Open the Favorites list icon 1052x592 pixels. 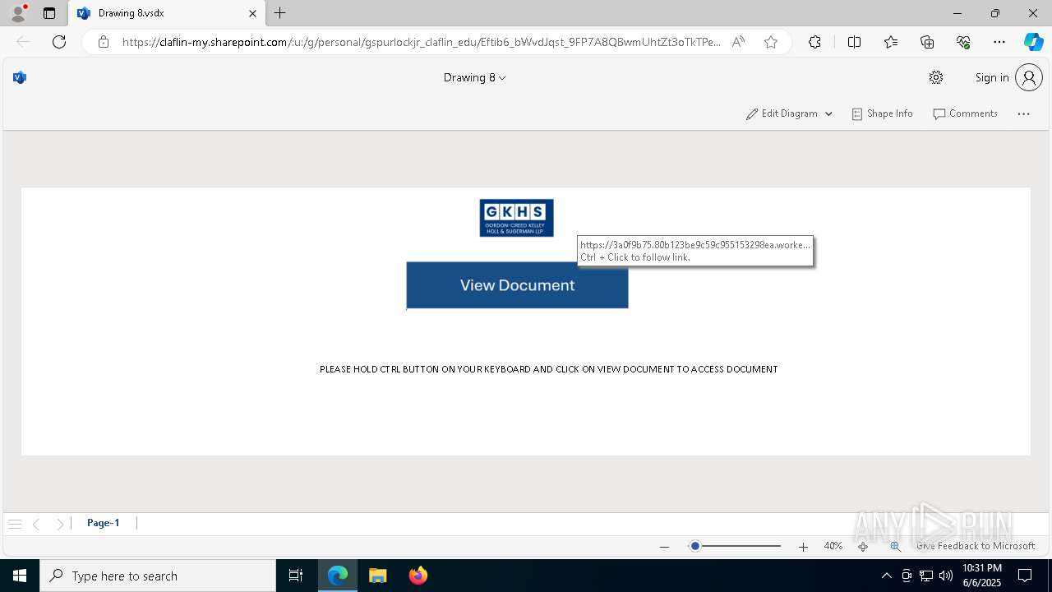coord(891,42)
